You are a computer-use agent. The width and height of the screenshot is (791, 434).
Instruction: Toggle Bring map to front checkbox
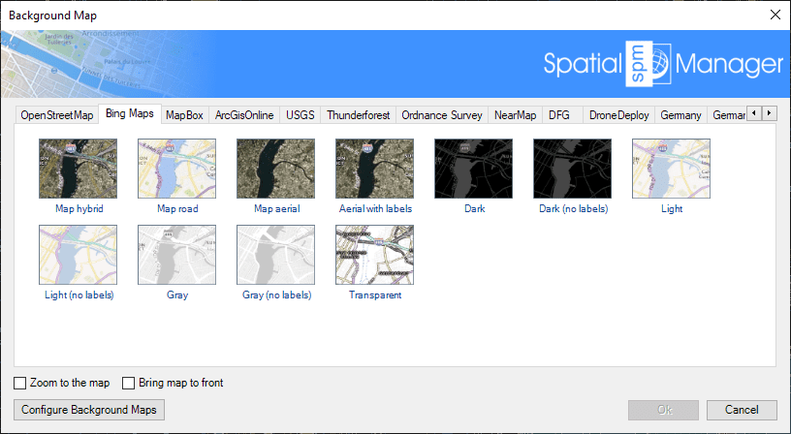[129, 383]
